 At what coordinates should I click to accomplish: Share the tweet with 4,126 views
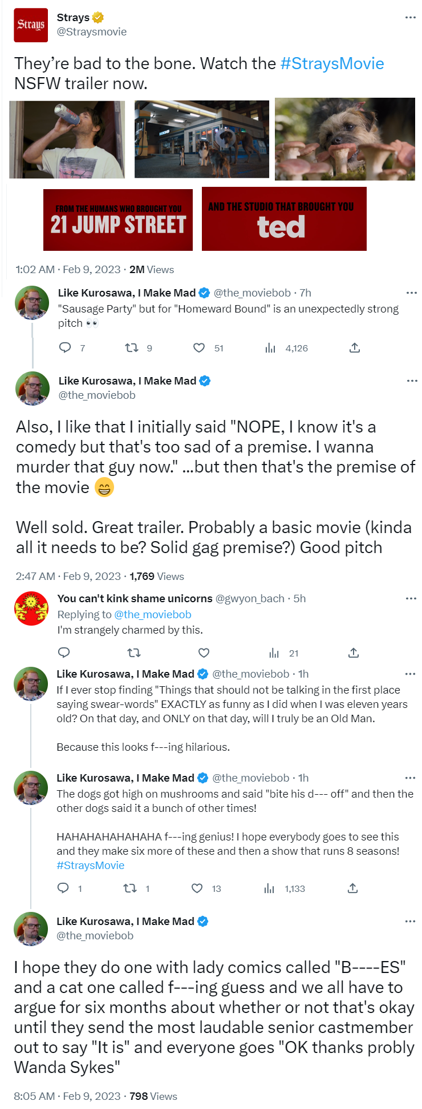coord(355,347)
